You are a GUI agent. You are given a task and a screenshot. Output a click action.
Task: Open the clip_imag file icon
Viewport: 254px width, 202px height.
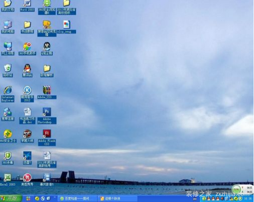[x=67, y=27]
